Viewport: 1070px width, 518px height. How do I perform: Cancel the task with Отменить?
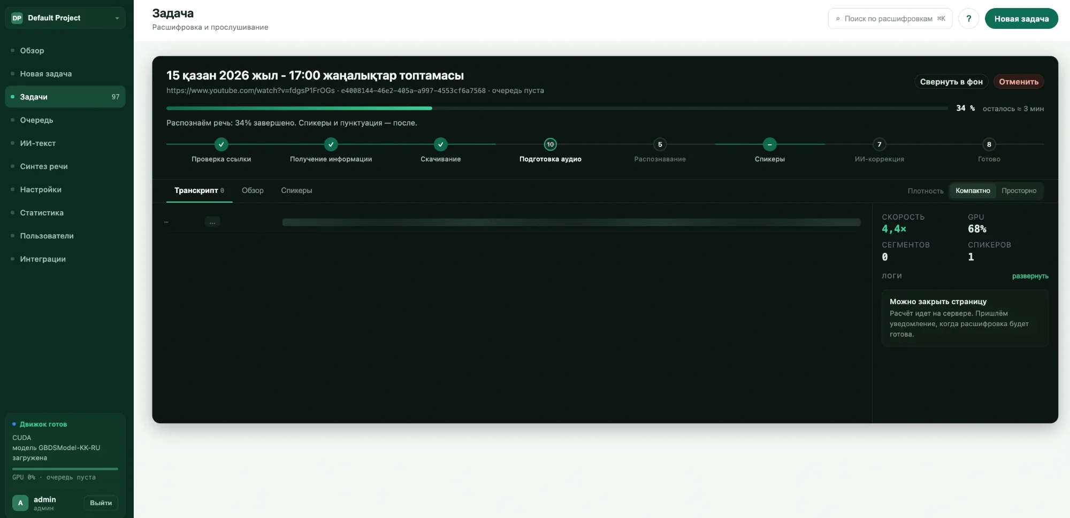1019,82
